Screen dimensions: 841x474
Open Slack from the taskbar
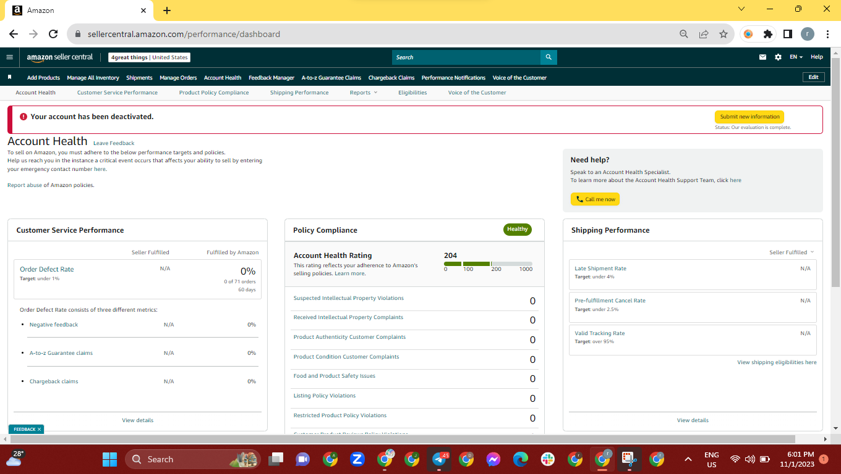click(547, 459)
